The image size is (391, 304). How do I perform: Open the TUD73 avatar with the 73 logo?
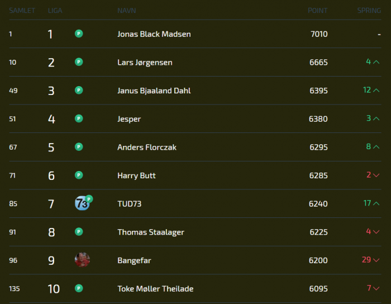pos(82,203)
